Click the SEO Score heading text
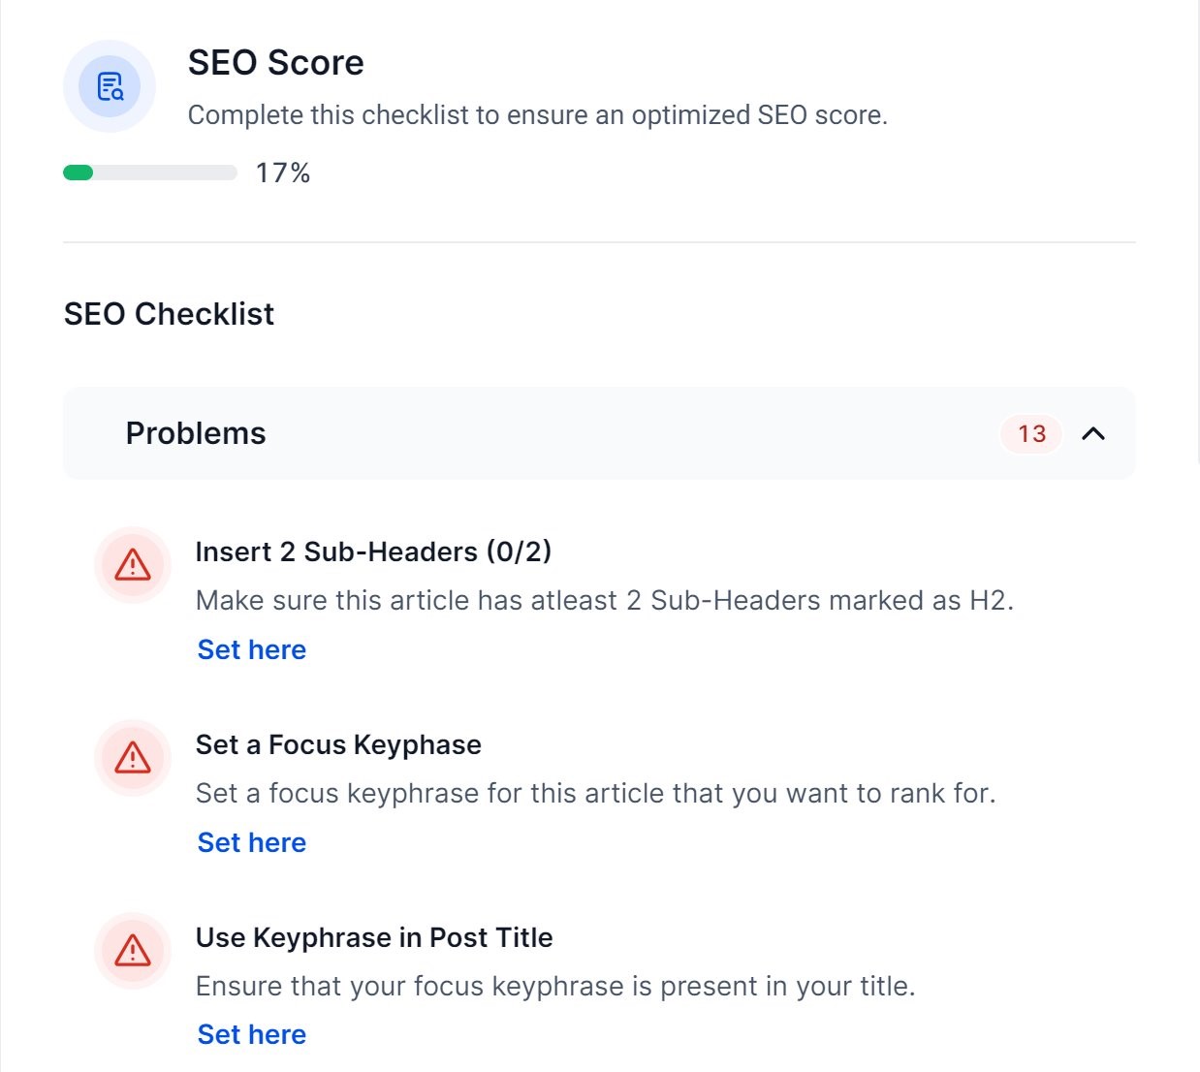 (x=275, y=63)
